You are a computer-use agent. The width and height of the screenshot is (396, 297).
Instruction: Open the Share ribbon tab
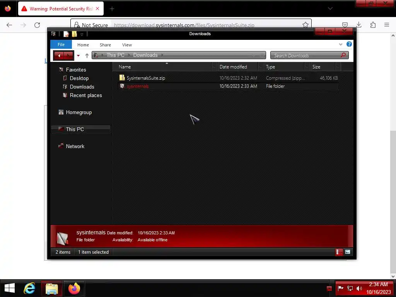tap(105, 45)
